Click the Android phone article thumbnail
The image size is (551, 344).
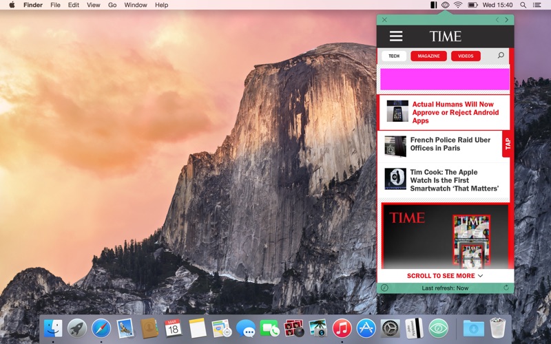pos(397,111)
